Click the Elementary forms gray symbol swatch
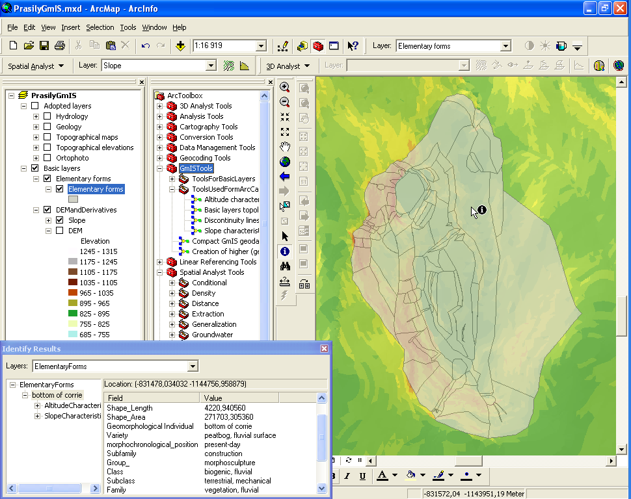Image resolution: width=631 pixels, height=499 pixels. tap(73, 199)
